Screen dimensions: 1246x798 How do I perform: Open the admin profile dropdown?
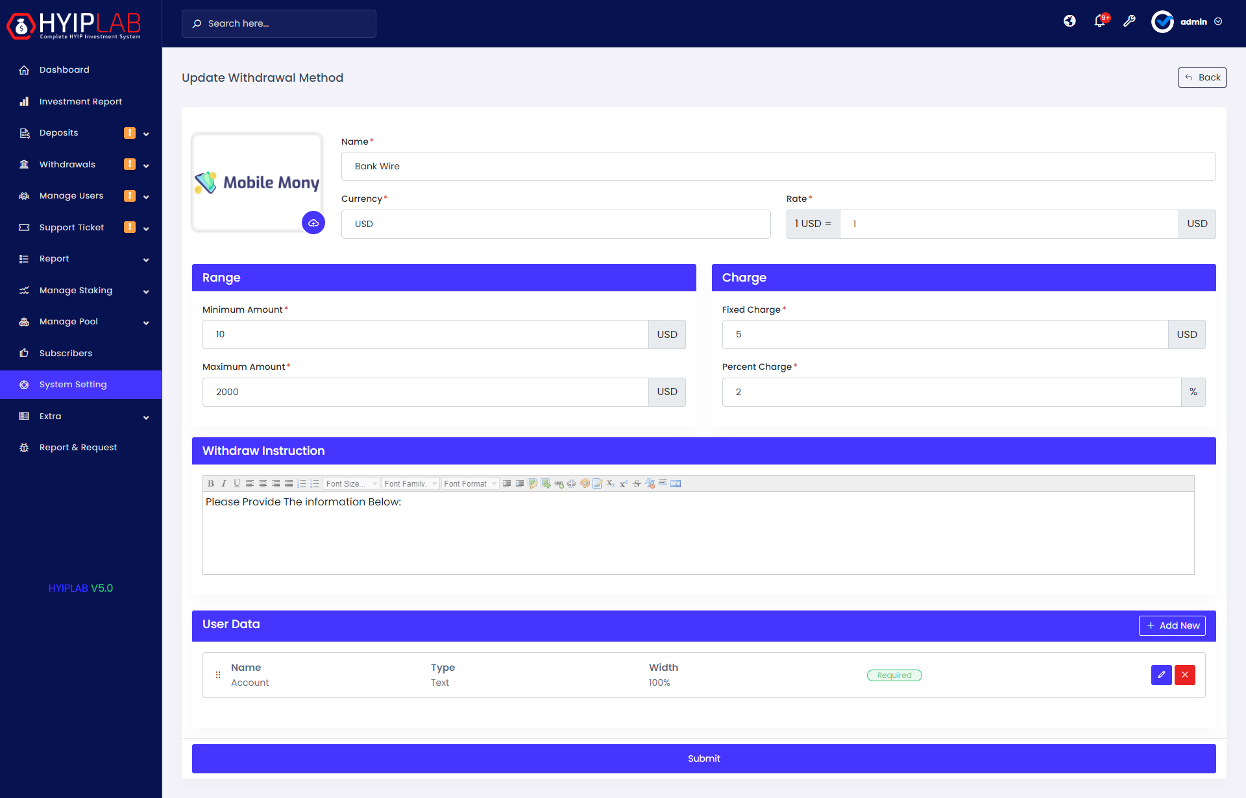(x=1187, y=21)
